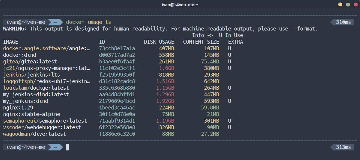Image resolution: width=360 pixels, height=160 pixels.
Task: Click the wagoodman/dive:latest image name
Action: [34, 134]
